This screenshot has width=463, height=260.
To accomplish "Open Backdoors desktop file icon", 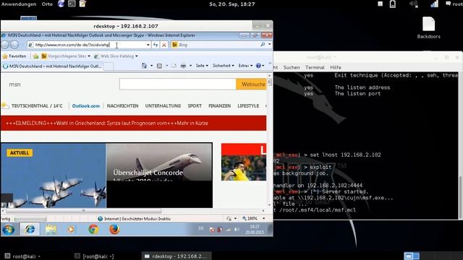I will (x=429, y=28).
